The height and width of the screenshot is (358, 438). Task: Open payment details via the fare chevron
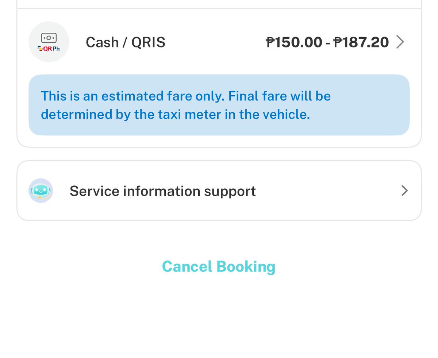(x=400, y=42)
